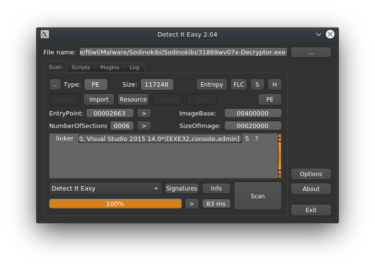Click the S strings button in top row
375x268 pixels.
pyautogui.click(x=257, y=85)
